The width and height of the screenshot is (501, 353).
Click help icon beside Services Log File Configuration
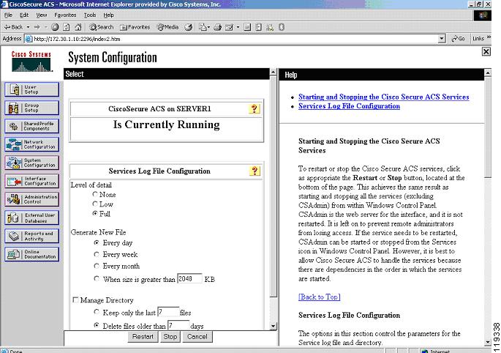tap(255, 171)
